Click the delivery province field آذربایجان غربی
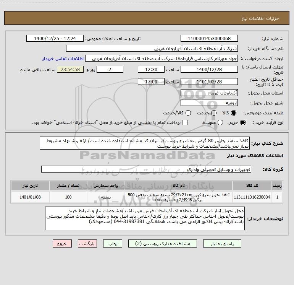 (209, 93)
